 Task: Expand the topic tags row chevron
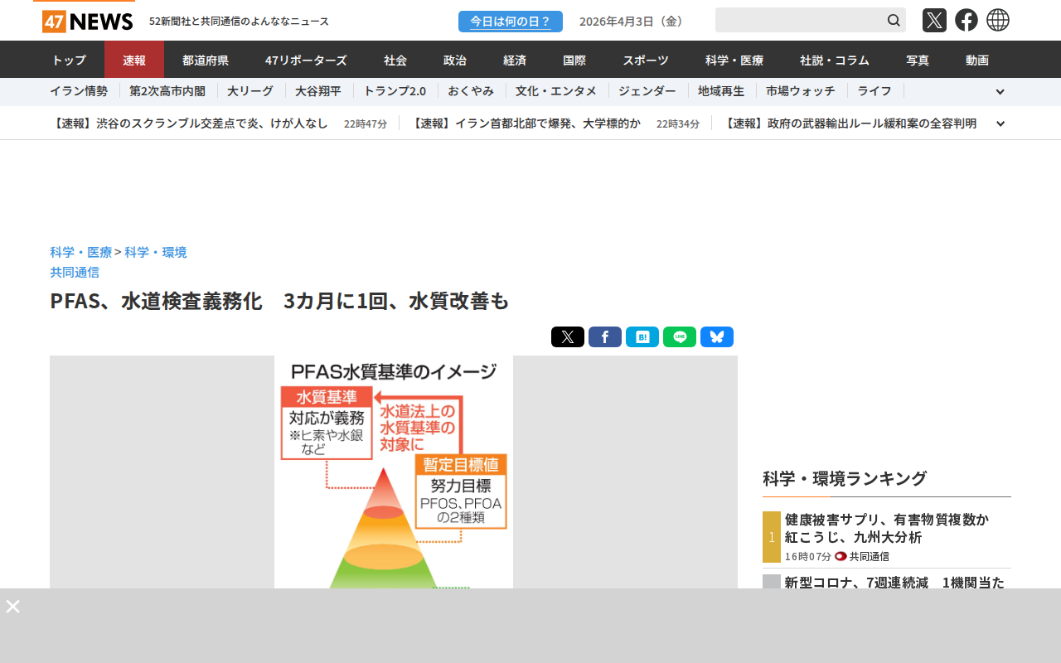[1000, 92]
